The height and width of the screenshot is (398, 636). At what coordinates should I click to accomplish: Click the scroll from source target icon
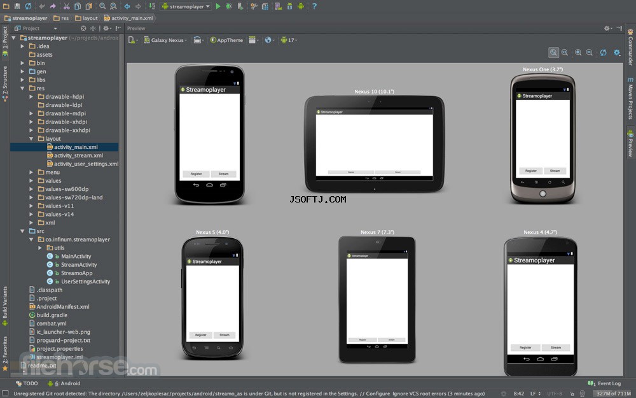[x=83, y=29]
